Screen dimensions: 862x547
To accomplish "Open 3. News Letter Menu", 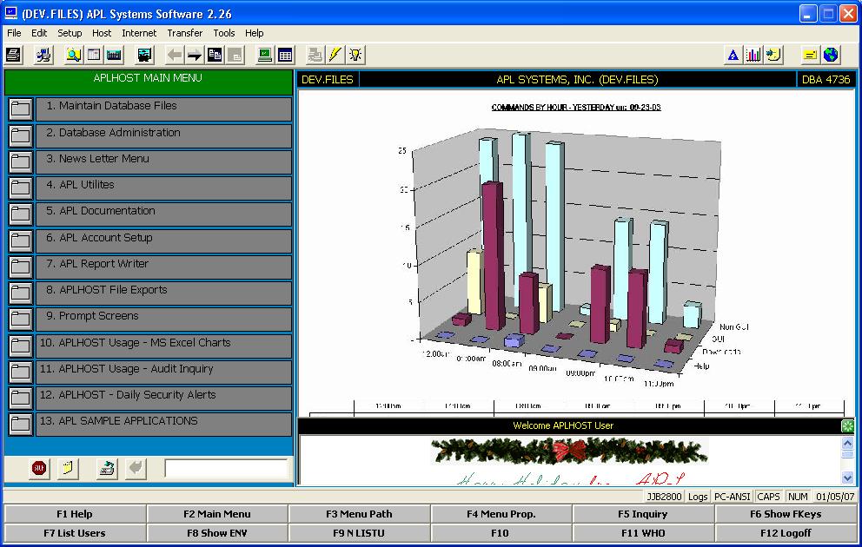I will click(x=163, y=161).
